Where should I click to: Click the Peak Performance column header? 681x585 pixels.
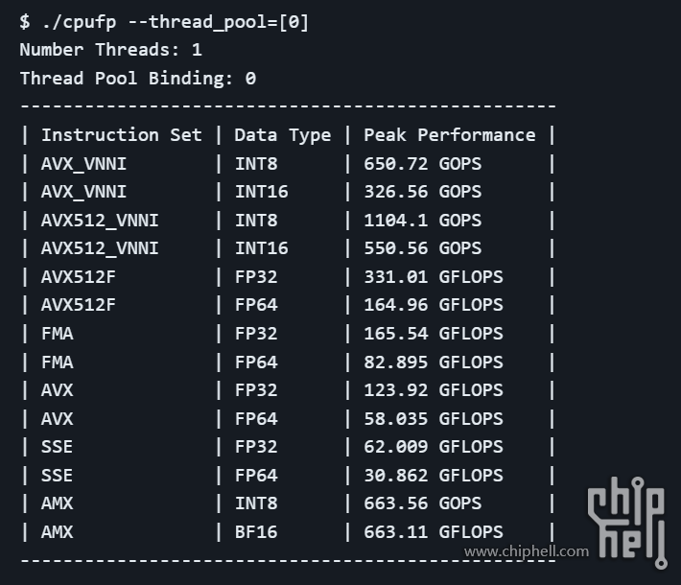[450, 135]
